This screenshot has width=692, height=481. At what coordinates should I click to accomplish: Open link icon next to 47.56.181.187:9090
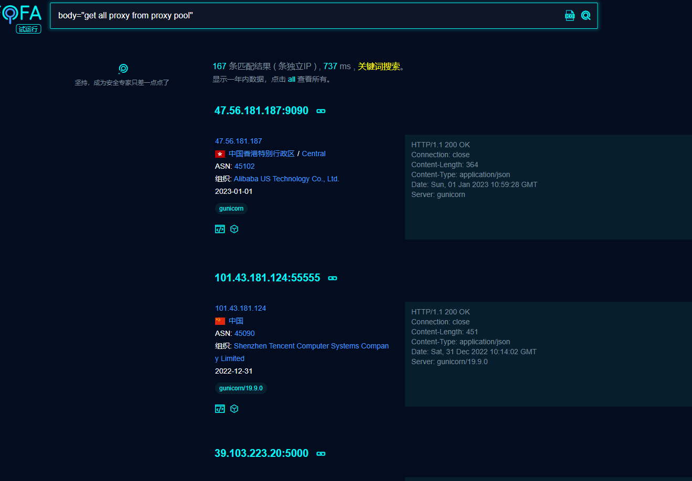point(321,111)
